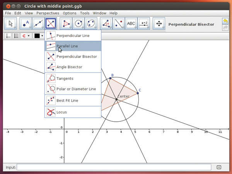This screenshot has height=174, width=232.
Task: Click into the Input bar field
Action: [x=114, y=167]
